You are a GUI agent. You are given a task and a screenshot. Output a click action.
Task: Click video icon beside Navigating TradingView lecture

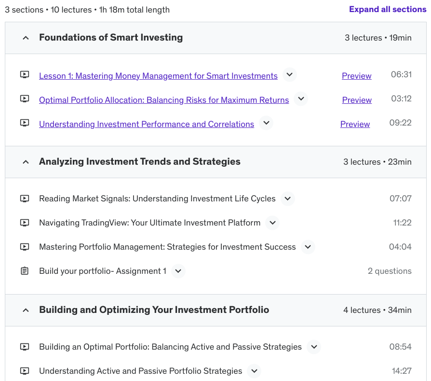pos(25,223)
